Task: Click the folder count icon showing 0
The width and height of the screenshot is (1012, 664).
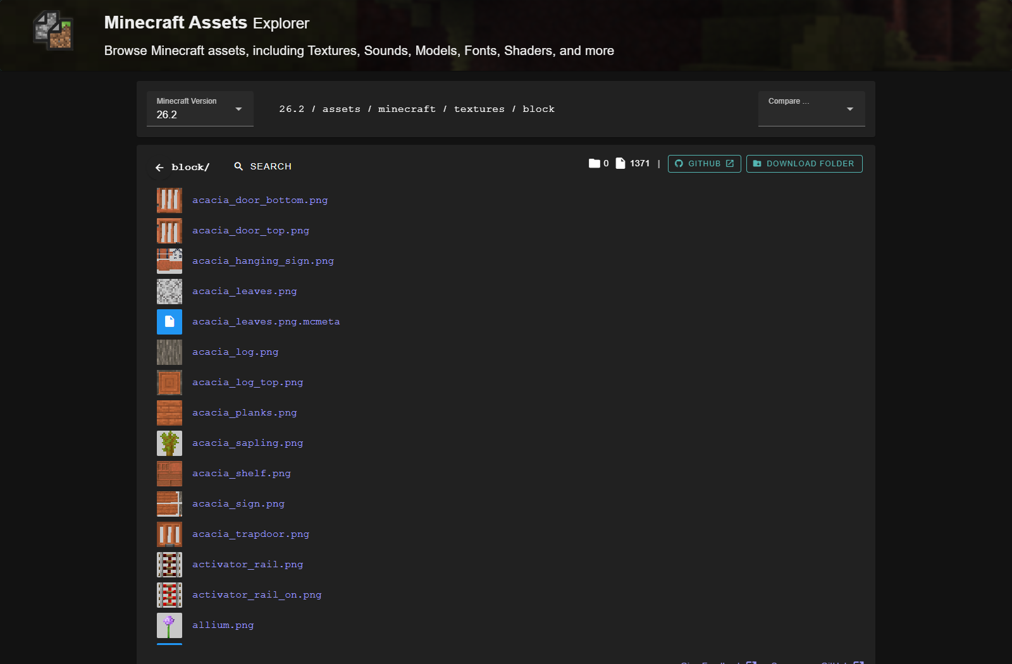Action: [595, 163]
